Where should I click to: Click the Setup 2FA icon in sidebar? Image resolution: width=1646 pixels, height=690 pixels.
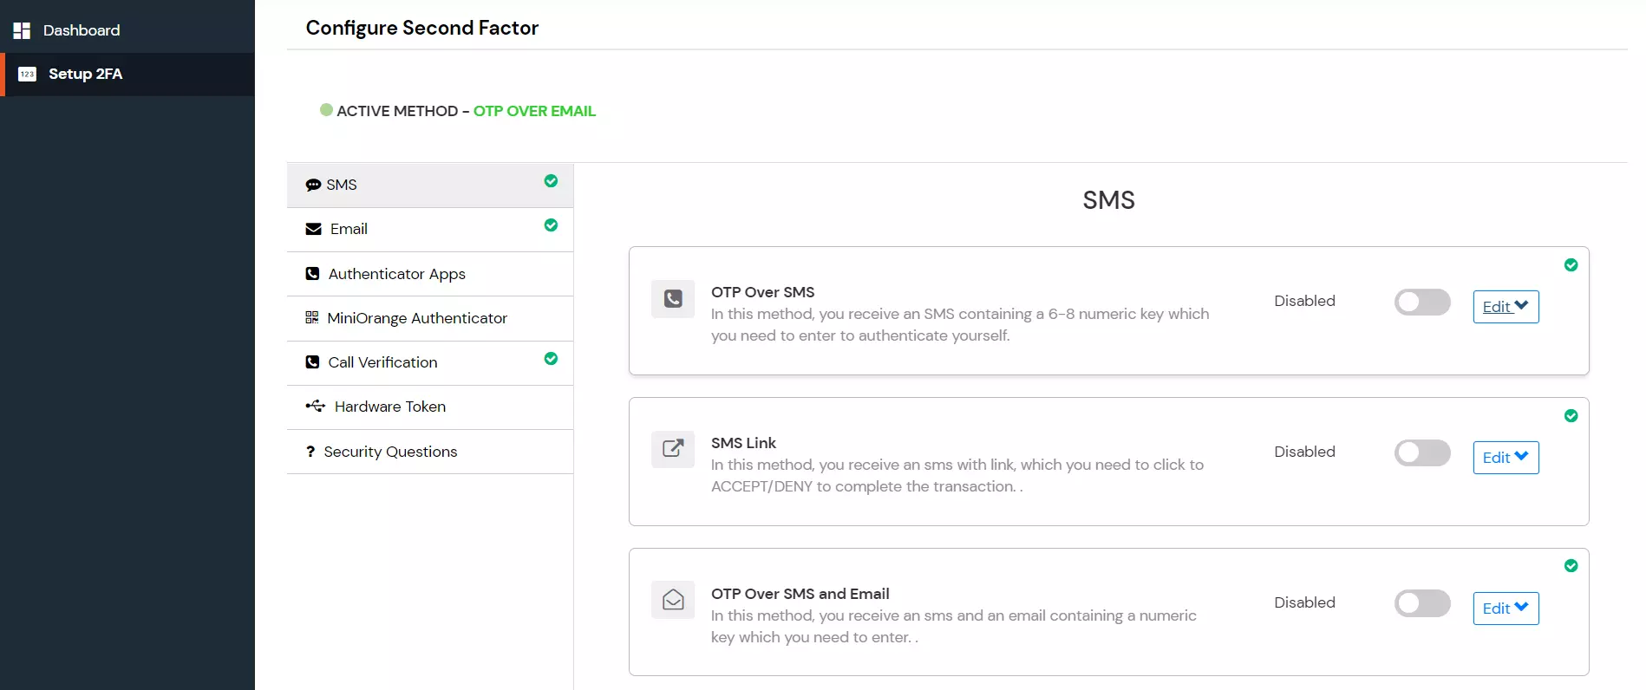click(x=27, y=75)
